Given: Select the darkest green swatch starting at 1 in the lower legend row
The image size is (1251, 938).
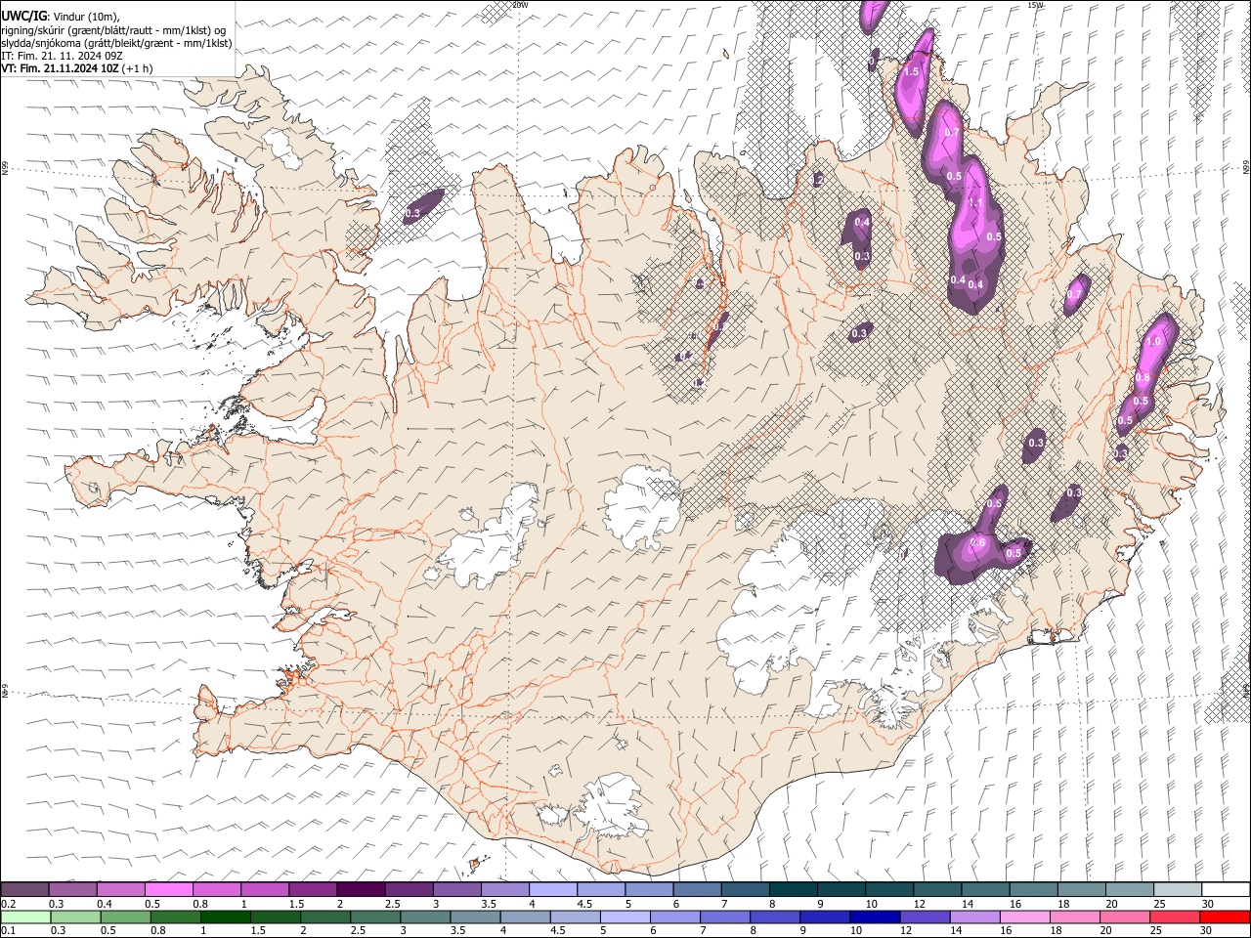Looking at the screenshot, I should click(x=225, y=917).
